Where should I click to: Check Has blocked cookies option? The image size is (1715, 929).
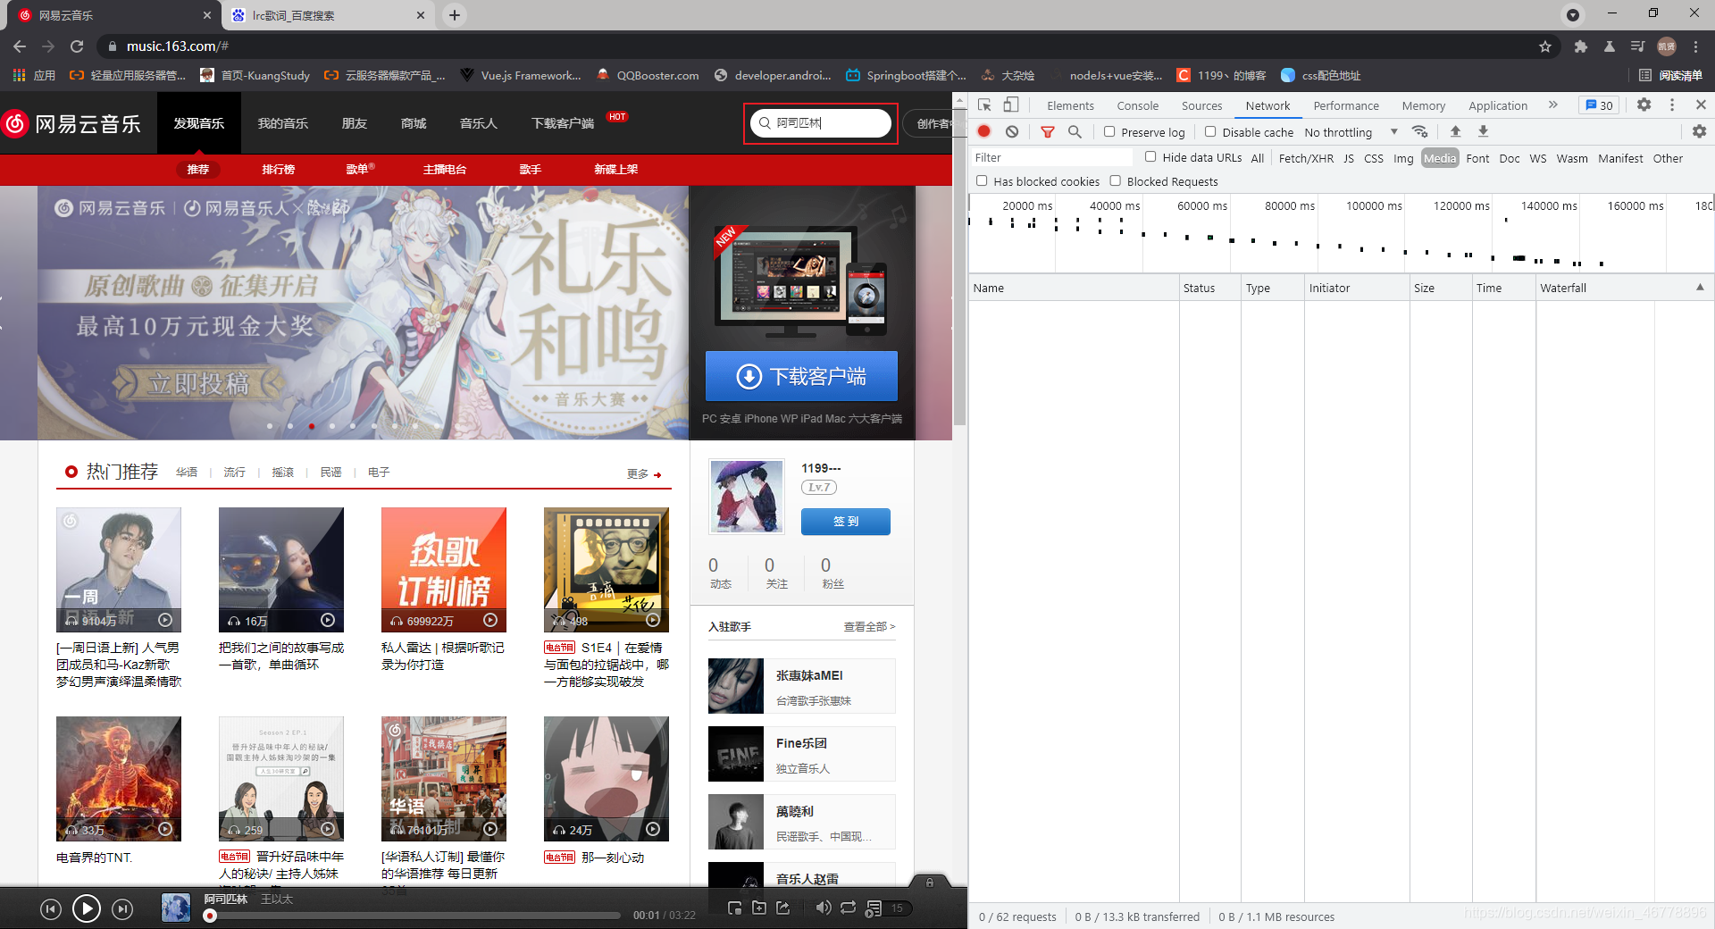982,180
